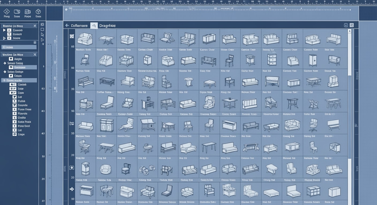Click the expand-view icon in the library header

pyautogui.click(x=352, y=25)
